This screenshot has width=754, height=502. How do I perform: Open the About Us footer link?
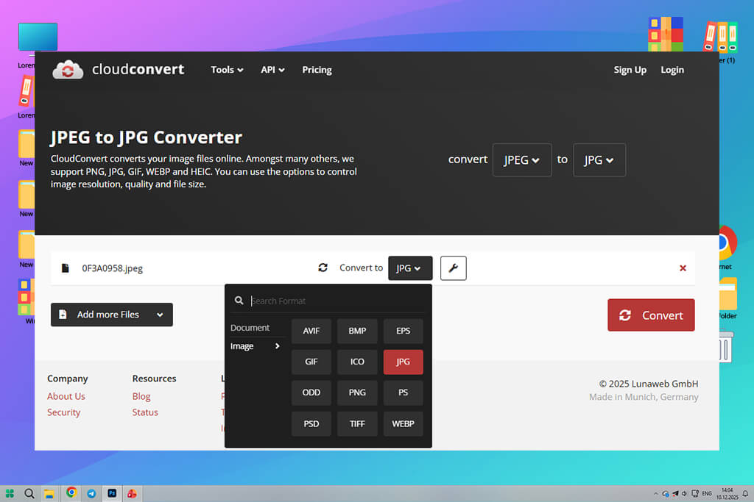66,396
